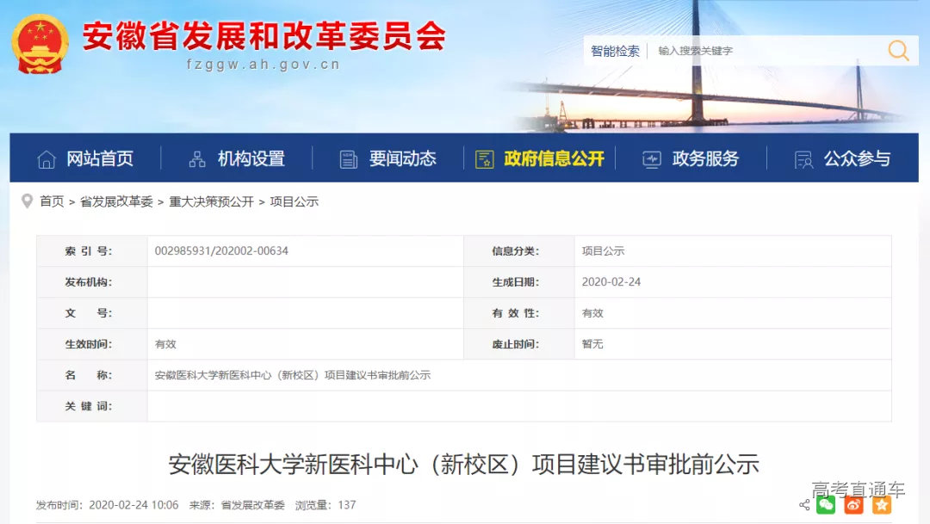Click the person icon beside 公众参与
This screenshot has height=524, width=930.
coord(803,158)
